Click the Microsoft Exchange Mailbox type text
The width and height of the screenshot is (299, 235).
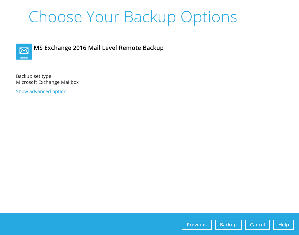pyautogui.click(x=47, y=82)
